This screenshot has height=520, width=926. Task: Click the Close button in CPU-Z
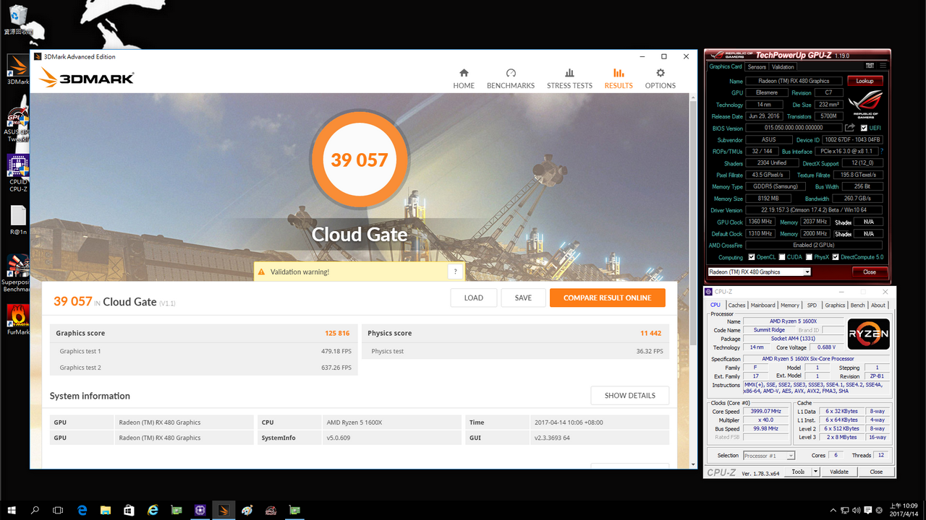click(876, 472)
